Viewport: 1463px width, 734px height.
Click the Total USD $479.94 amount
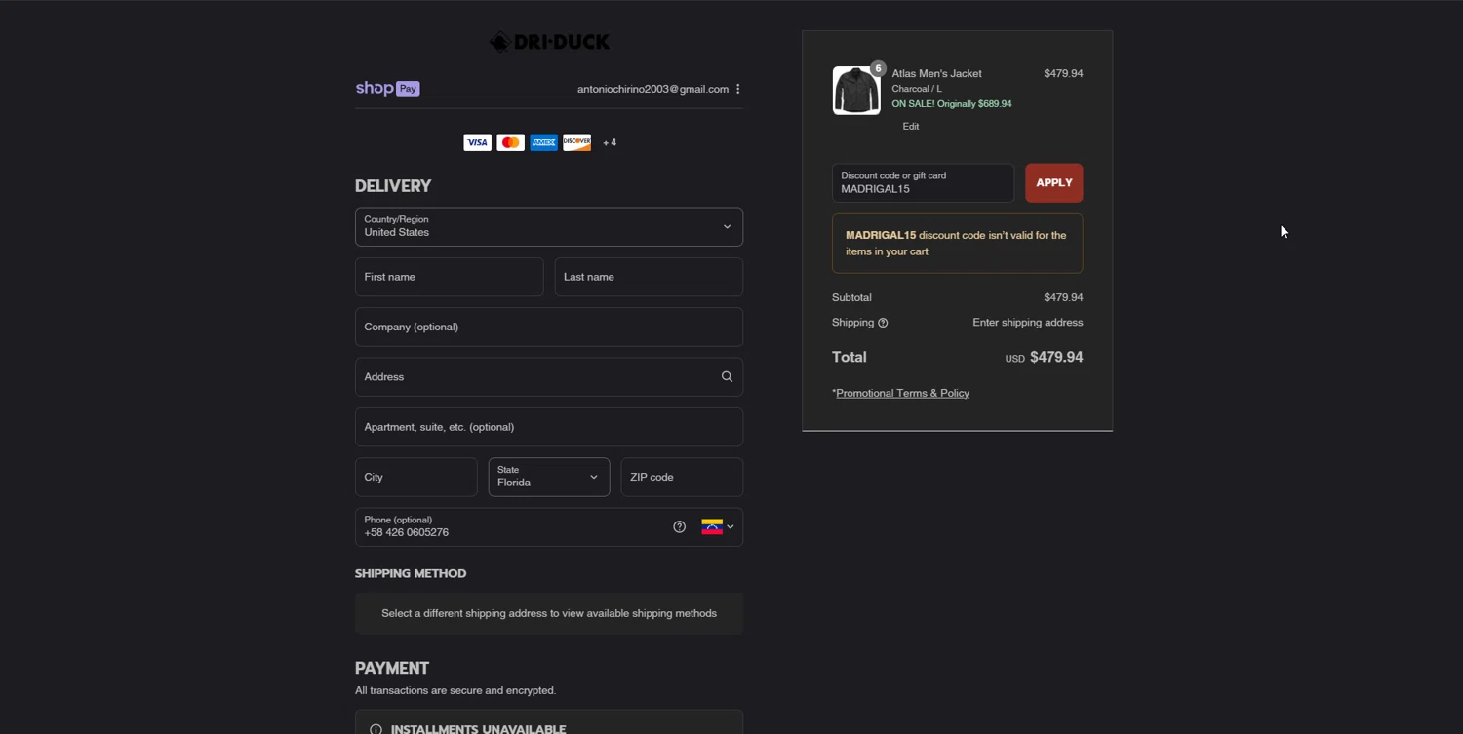[x=1044, y=357]
